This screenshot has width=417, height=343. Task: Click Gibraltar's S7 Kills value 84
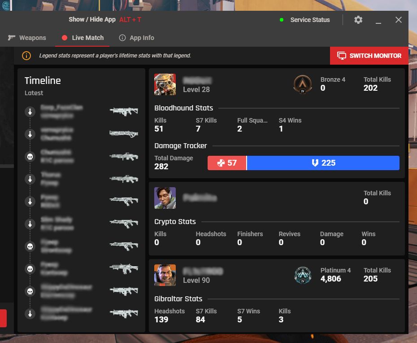200,320
